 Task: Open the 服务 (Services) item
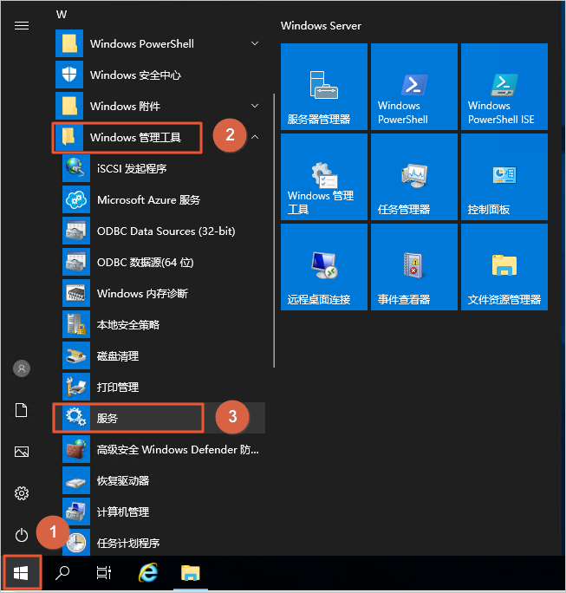coord(128,418)
